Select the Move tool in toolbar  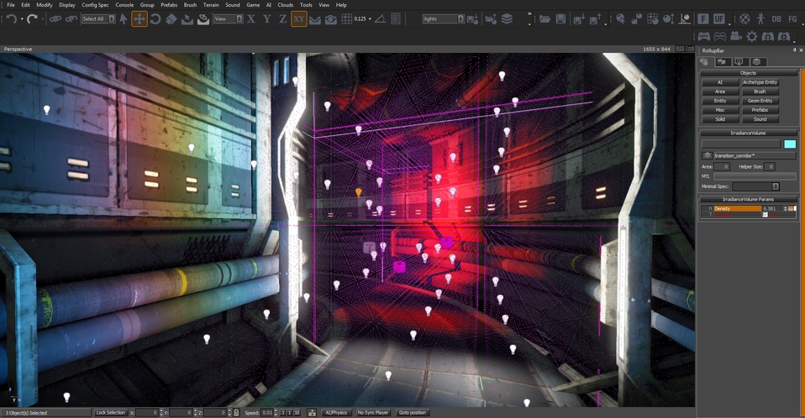click(x=139, y=18)
